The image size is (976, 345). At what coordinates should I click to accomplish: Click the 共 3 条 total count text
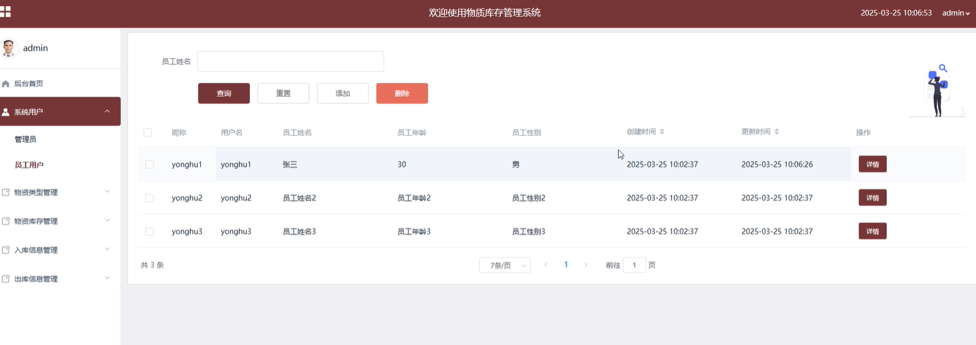click(x=152, y=265)
